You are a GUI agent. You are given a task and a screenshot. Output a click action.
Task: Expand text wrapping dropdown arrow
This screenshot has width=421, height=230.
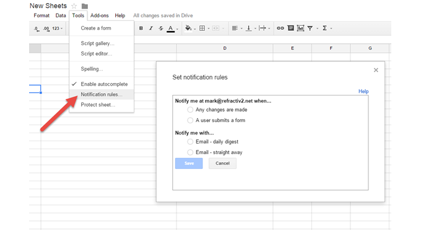[269, 28]
